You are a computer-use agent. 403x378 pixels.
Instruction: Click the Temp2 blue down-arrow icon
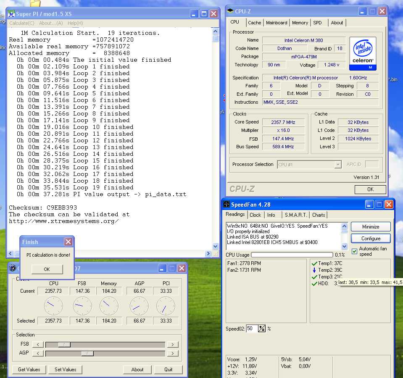[314, 270]
